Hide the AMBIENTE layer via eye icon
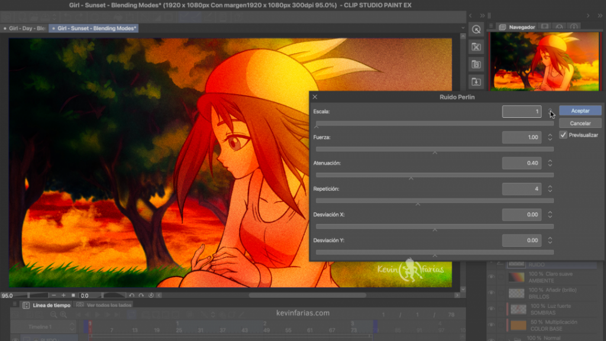606x341 pixels. click(491, 277)
